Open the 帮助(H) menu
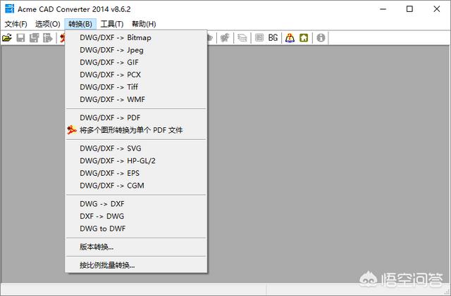 (144, 24)
